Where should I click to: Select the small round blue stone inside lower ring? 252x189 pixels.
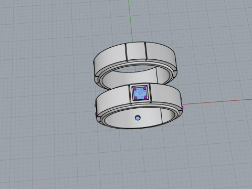coord(138,118)
